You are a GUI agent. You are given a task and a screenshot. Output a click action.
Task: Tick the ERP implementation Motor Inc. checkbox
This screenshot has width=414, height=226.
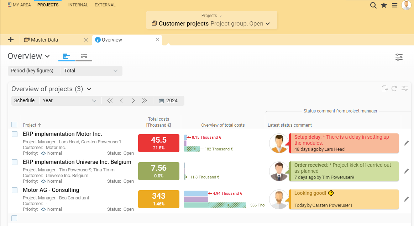(x=15, y=134)
